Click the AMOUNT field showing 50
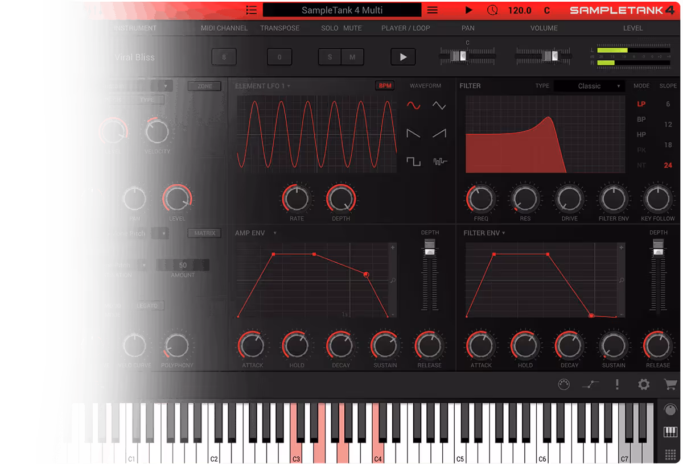Image resolution: width=683 pixels, height=464 pixels. point(183,265)
